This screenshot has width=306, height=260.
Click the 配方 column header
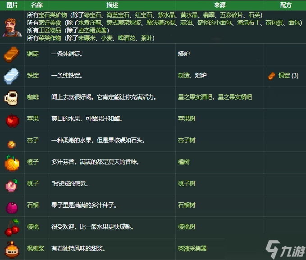click(x=286, y=5)
